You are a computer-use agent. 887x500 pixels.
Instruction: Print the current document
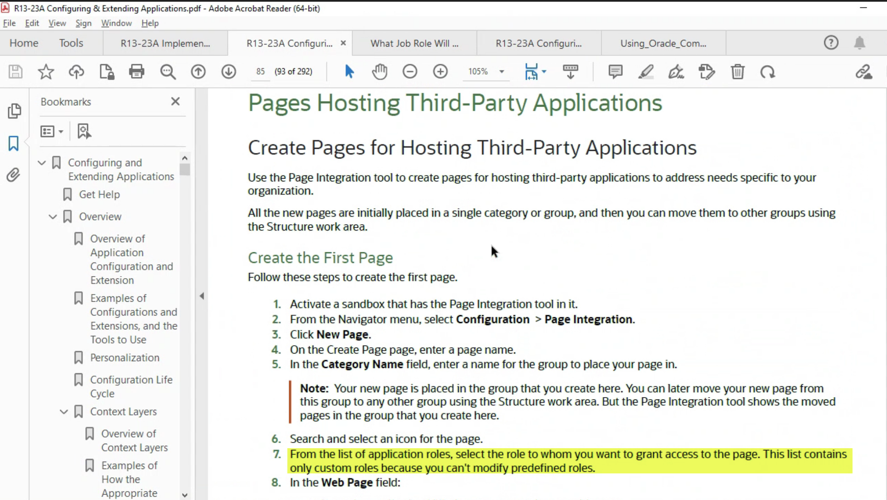(x=137, y=72)
